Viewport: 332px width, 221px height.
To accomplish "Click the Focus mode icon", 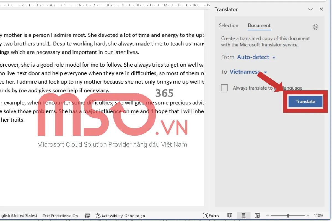I will pyautogui.click(x=211, y=216).
